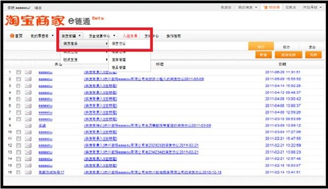Click the 供货管理 dropdown arrow
Image resolution: width=328 pixels, height=189 pixels.
click(79, 36)
